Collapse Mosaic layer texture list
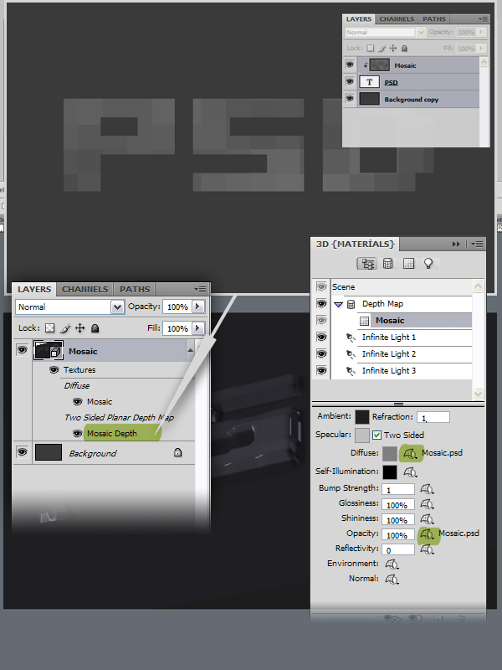 coord(191,350)
